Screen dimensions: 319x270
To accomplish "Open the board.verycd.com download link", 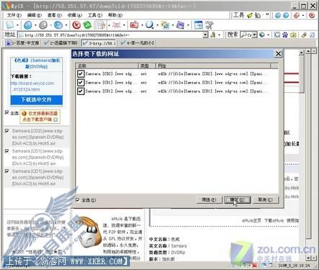I will coord(32,86).
